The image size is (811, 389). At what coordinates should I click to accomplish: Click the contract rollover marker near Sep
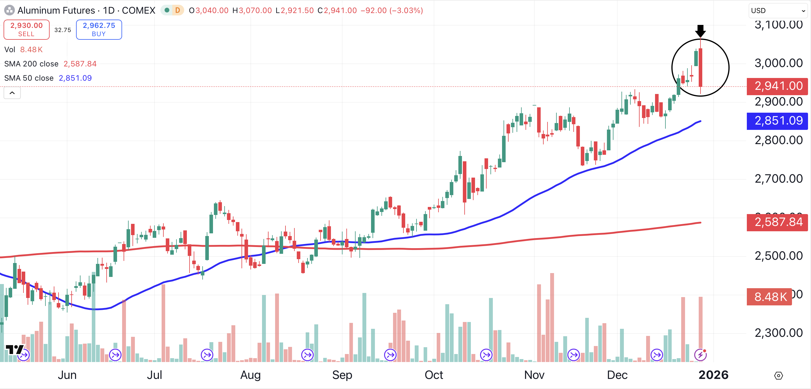point(307,355)
